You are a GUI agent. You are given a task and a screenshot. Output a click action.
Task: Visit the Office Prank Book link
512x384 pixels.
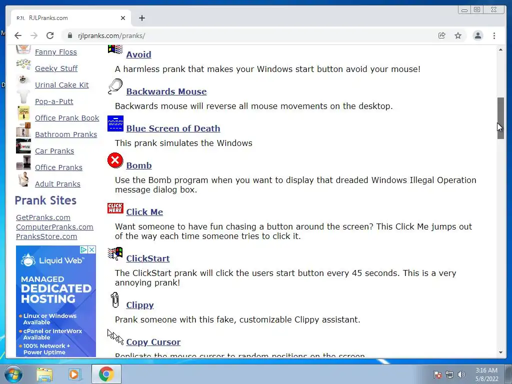(67, 118)
